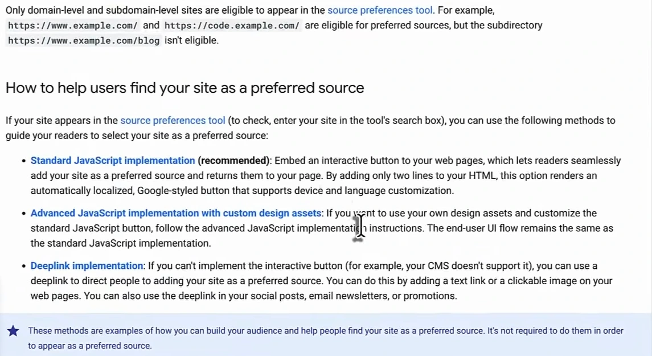Click text "the standard JavaScript implementation."
Screen dimensions: 652x356
(121, 243)
